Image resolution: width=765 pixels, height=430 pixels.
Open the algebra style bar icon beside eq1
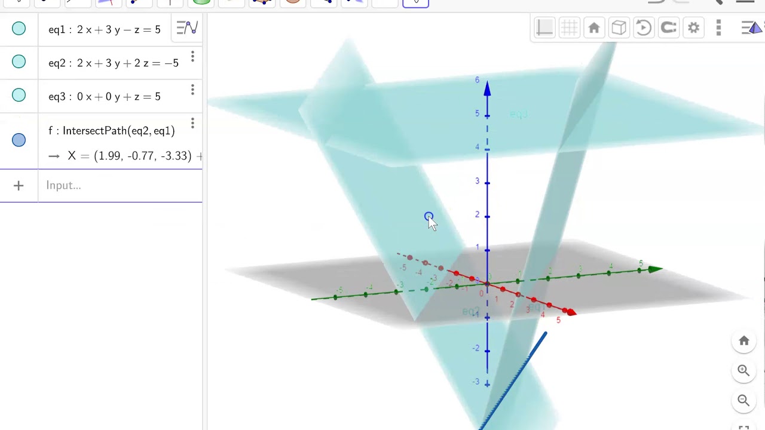pos(187,28)
